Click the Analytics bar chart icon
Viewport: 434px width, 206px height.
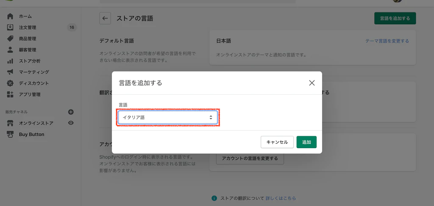click(x=10, y=61)
